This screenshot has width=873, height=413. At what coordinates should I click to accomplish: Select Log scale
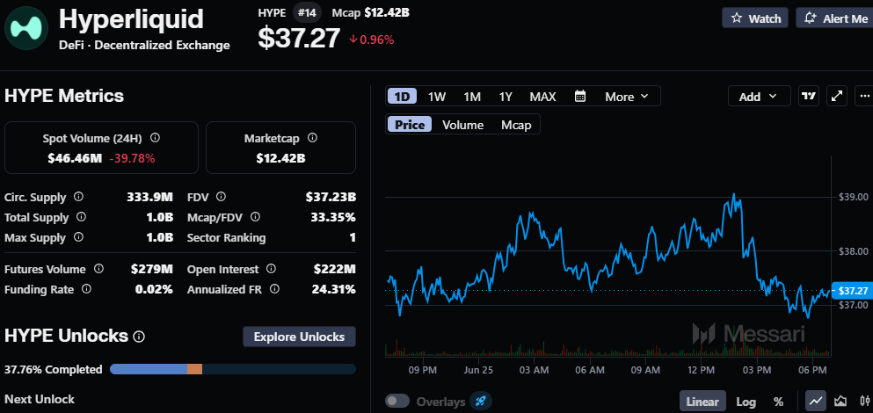[746, 402]
